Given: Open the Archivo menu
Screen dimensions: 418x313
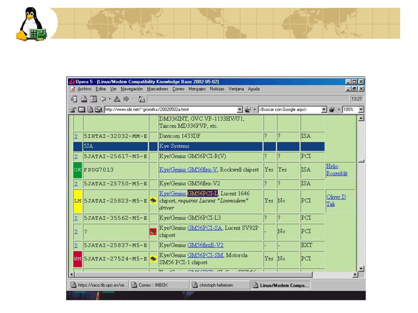Looking at the screenshot, I should tap(84, 89).
